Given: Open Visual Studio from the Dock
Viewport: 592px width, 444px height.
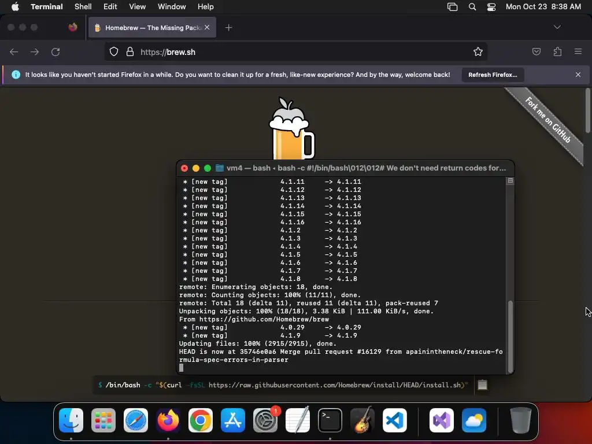Looking at the screenshot, I should [442, 420].
